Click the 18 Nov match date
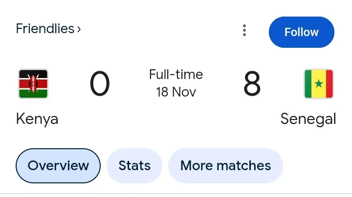Image resolution: width=352 pixels, height=197 pixels. [x=176, y=92]
